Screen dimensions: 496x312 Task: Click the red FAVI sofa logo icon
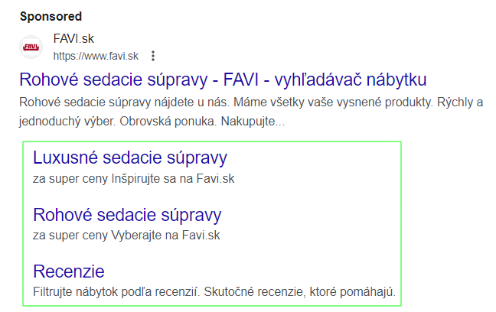[31, 47]
